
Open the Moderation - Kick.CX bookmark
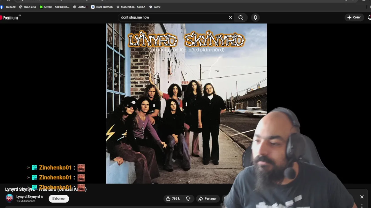click(x=131, y=7)
